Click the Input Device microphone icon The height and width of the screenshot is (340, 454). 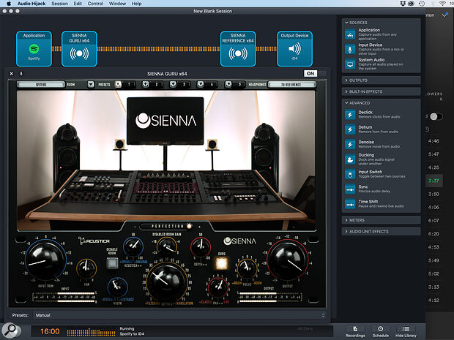pyautogui.click(x=350, y=50)
